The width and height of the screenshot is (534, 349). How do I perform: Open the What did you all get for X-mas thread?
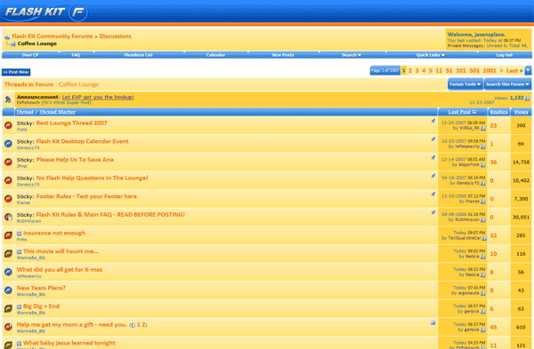(60, 270)
